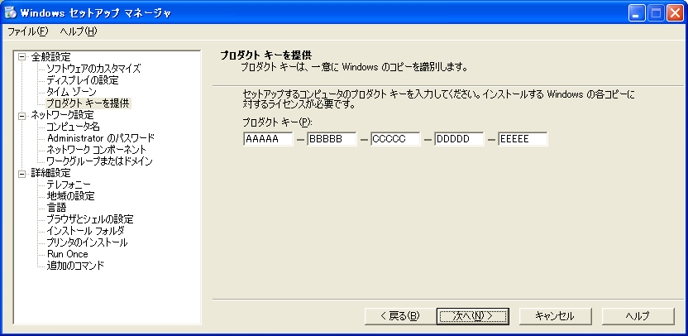688x336 pixels.
Task: Click the プロダクト キー(P): label
Action: coord(277,122)
